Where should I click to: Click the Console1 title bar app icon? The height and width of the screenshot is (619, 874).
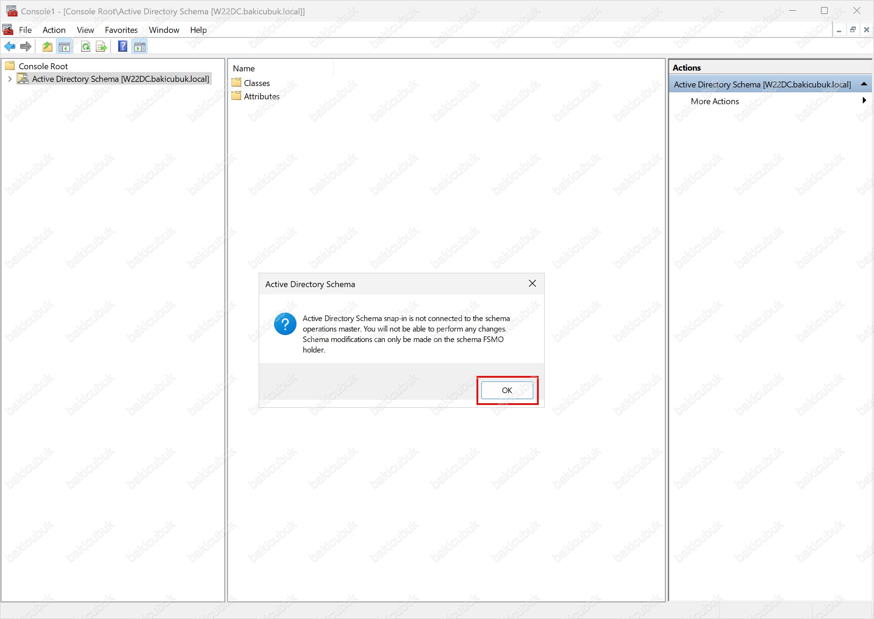point(12,11)
